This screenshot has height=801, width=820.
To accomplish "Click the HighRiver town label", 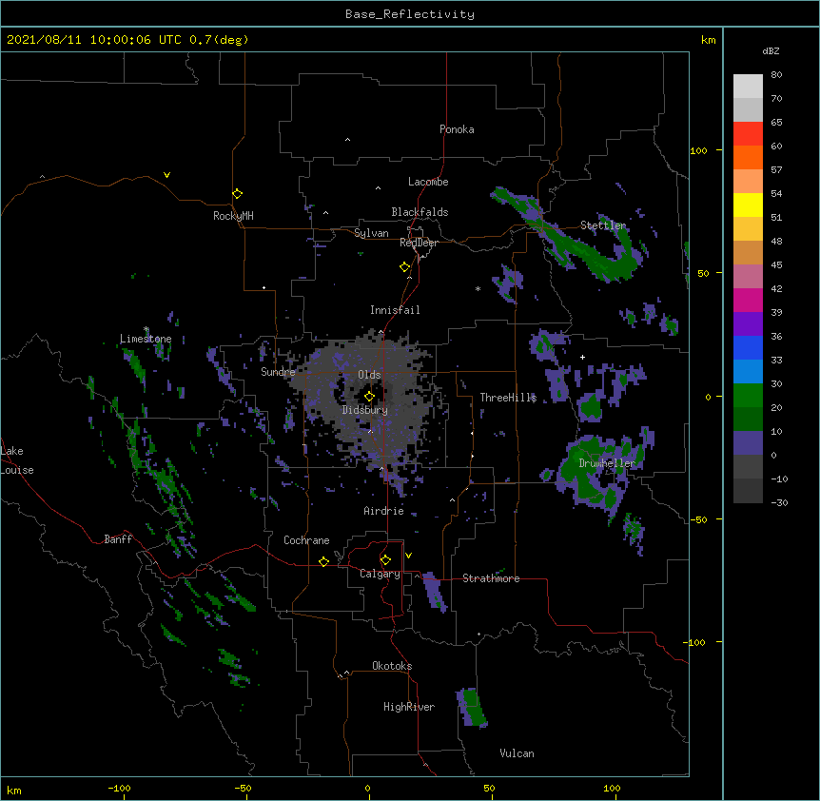I will [409, 707].
